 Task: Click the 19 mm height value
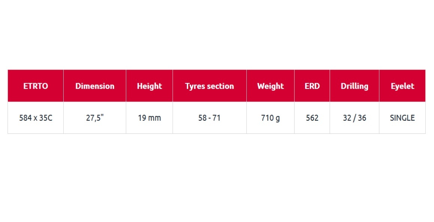click(149, 118)
